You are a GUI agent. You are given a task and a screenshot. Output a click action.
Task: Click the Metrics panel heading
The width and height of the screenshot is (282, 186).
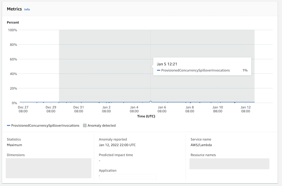pyautogui.click(x=14, y=9)
